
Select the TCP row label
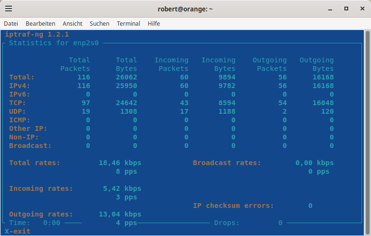pyautogui.click(x=18, y=103)
